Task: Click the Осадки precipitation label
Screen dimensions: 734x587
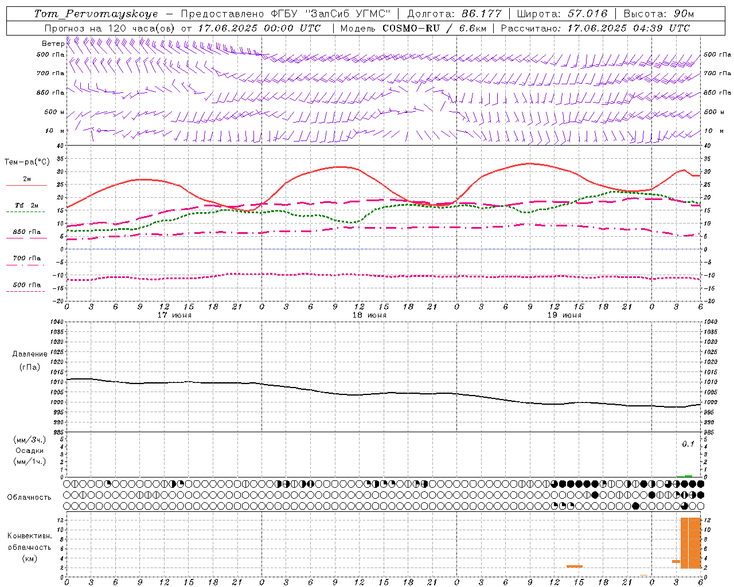Action: 30,451
